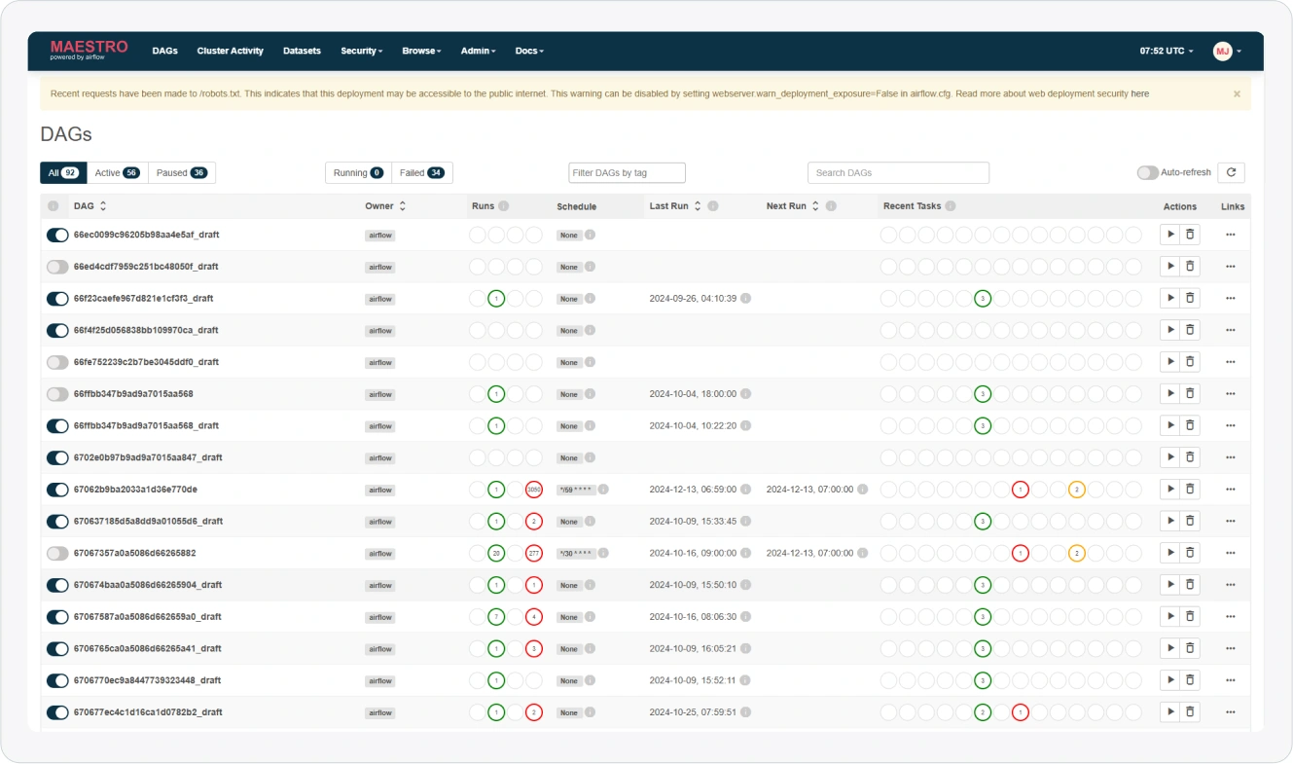Click failed runs circle 2050 for 67062b9ba2033a1d36e770de
Viewport: 1293px width, 764px height.
tap(534, 490)
